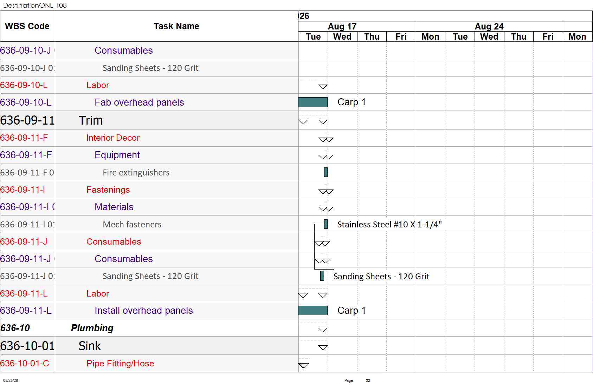593x385 pixels.
Task: Click the Sanding Sheets task bar in 636-09-11-J row
Action: point(322,276)
